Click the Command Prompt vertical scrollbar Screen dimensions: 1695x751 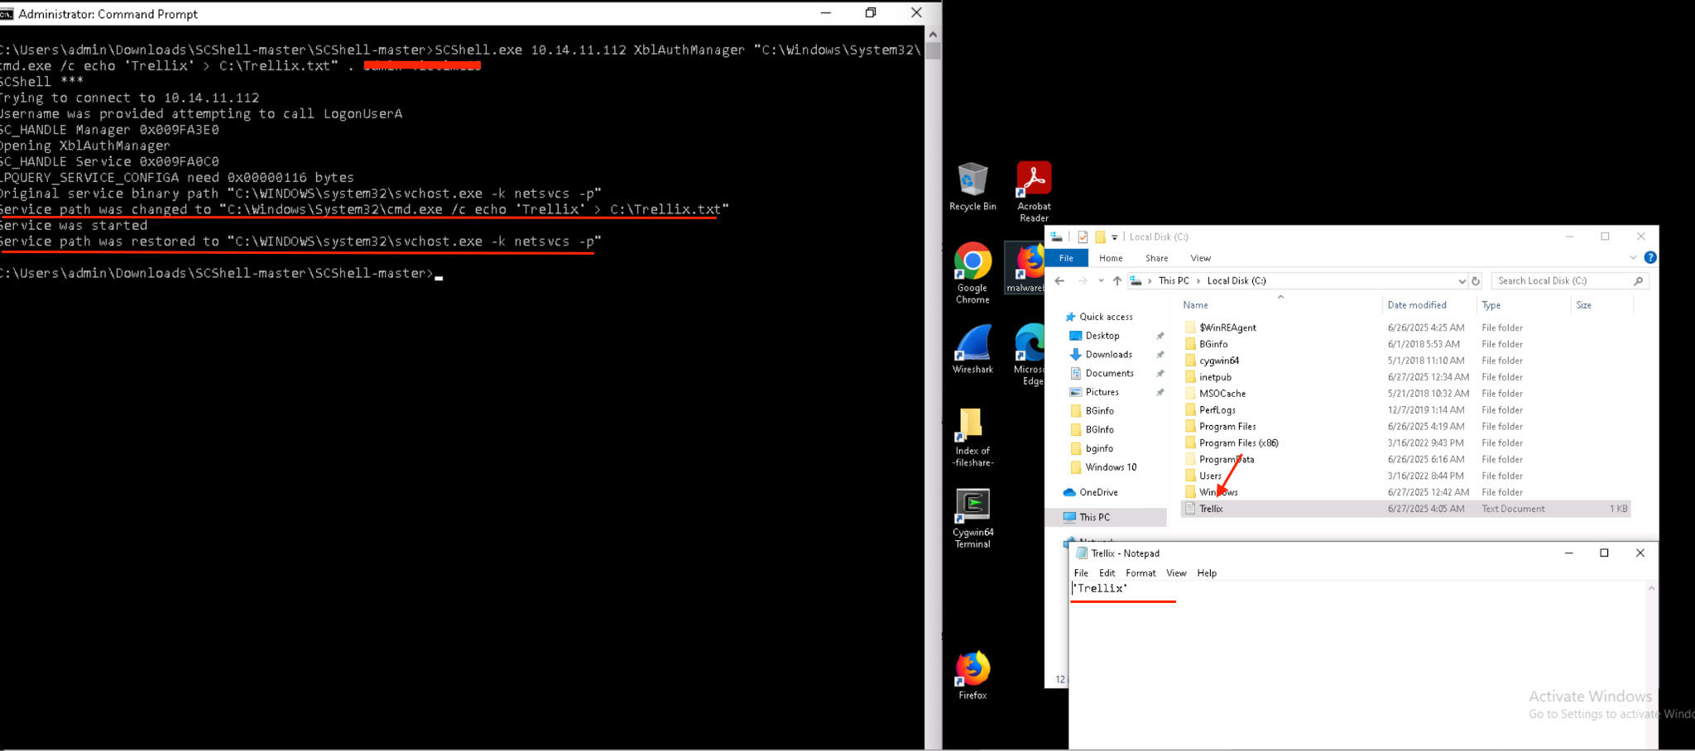point(933,387)
